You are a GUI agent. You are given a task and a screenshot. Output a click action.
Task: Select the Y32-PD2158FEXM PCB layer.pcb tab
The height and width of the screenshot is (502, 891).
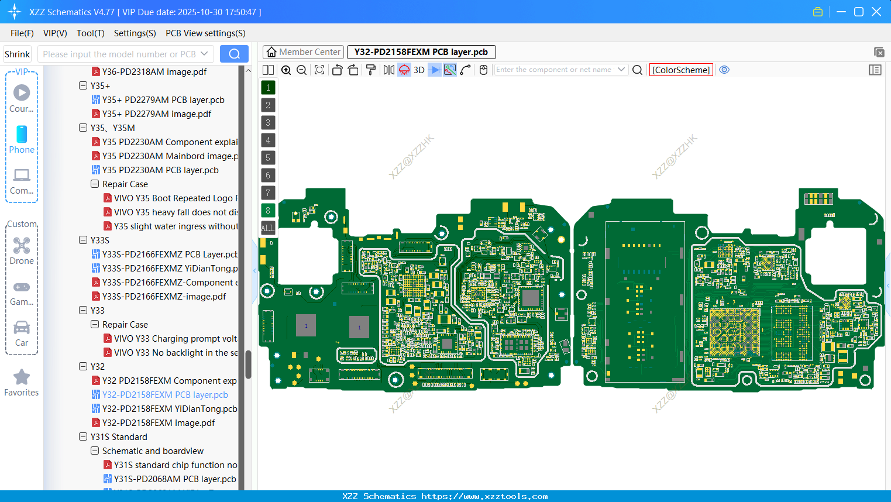(421, 52)
